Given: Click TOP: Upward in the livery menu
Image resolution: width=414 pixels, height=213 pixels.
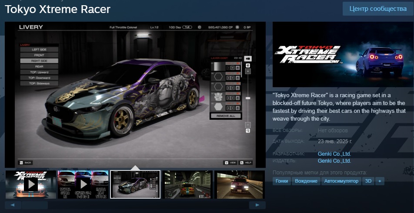Looking at the screenshot, I should [x=39, y=72].
